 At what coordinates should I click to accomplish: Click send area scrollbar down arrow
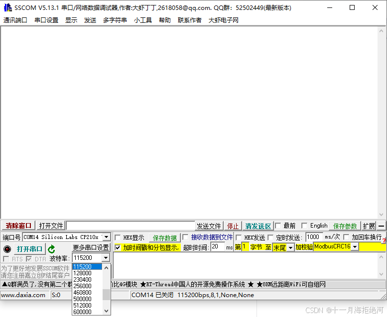coord(382,274)
